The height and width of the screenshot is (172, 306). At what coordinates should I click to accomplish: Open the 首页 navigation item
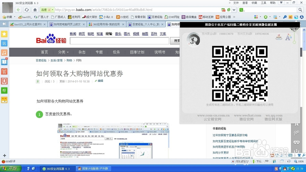(x=44, y=52)
